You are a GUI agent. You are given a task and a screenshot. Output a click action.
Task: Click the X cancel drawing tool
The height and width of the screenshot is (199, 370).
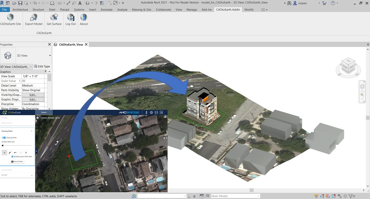click(x=26, y=152)
